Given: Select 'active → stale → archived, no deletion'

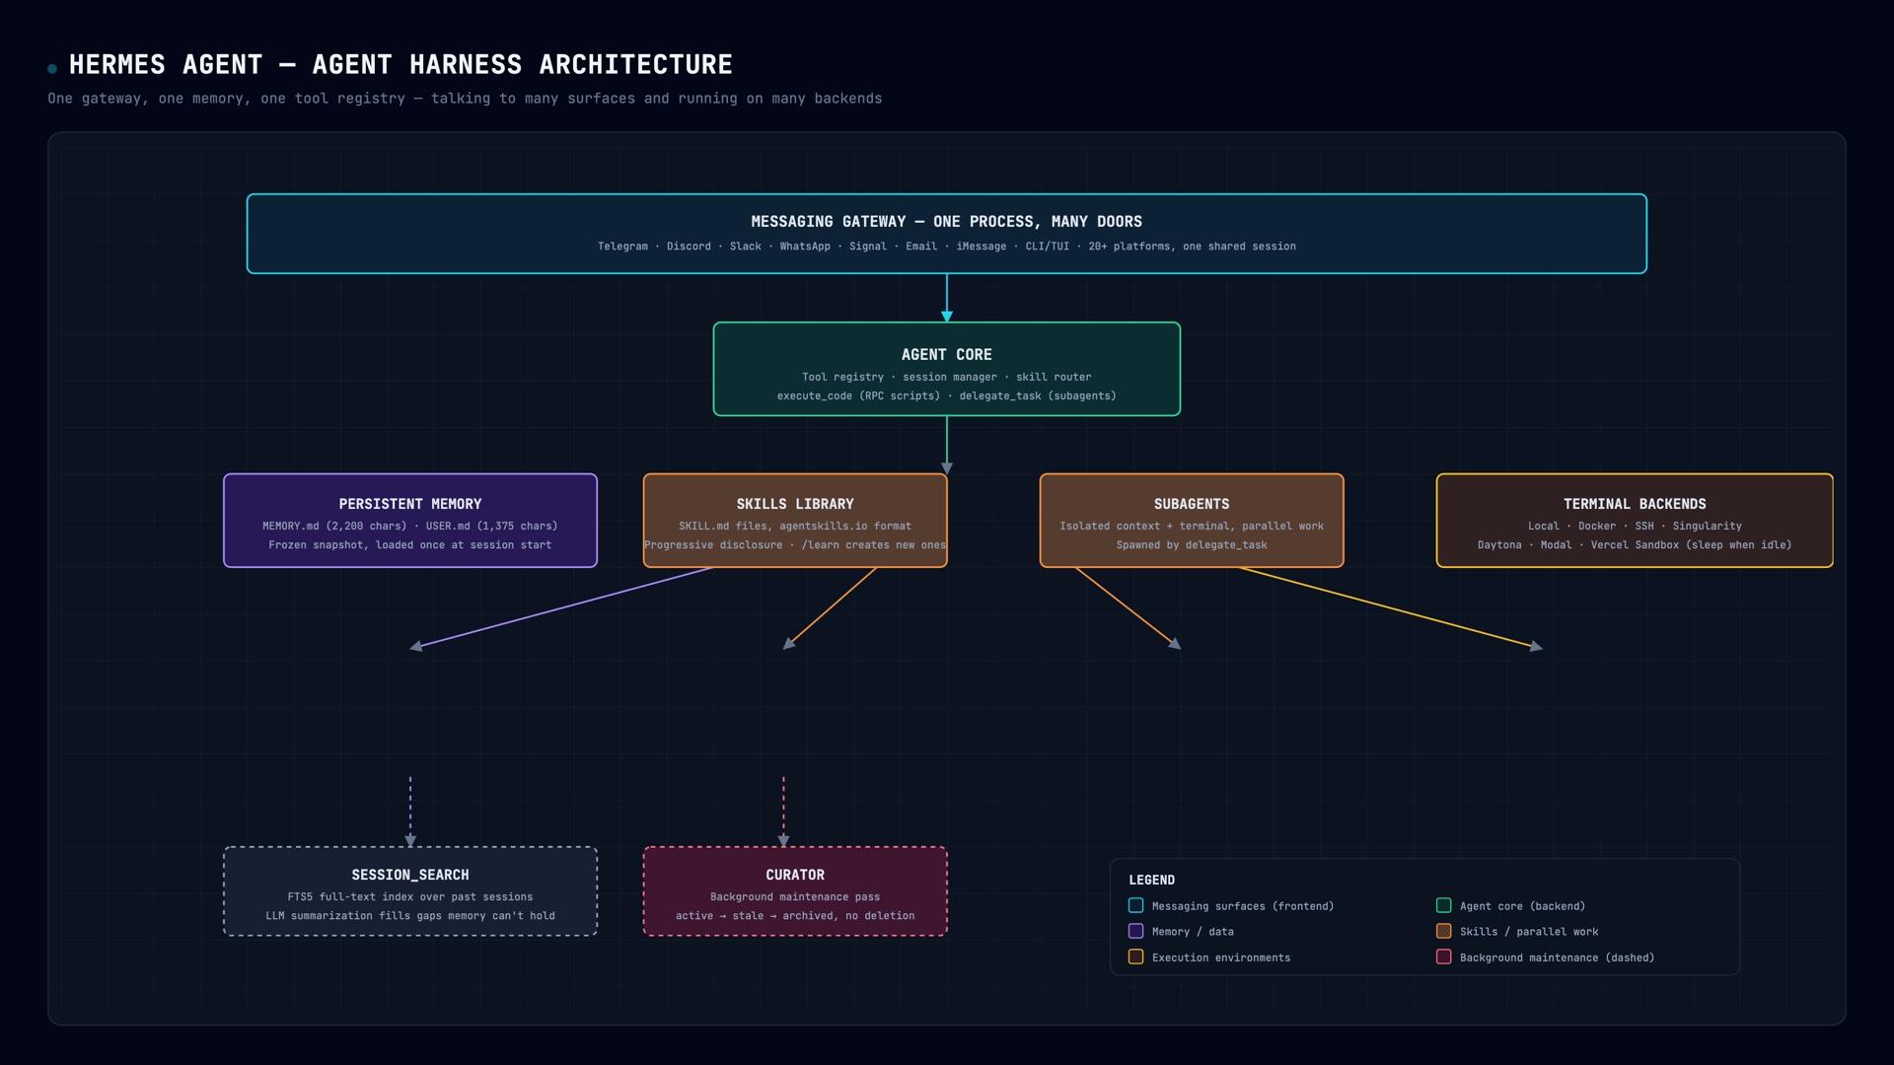Looking at the screenshot, I should [x=795, y=916].
